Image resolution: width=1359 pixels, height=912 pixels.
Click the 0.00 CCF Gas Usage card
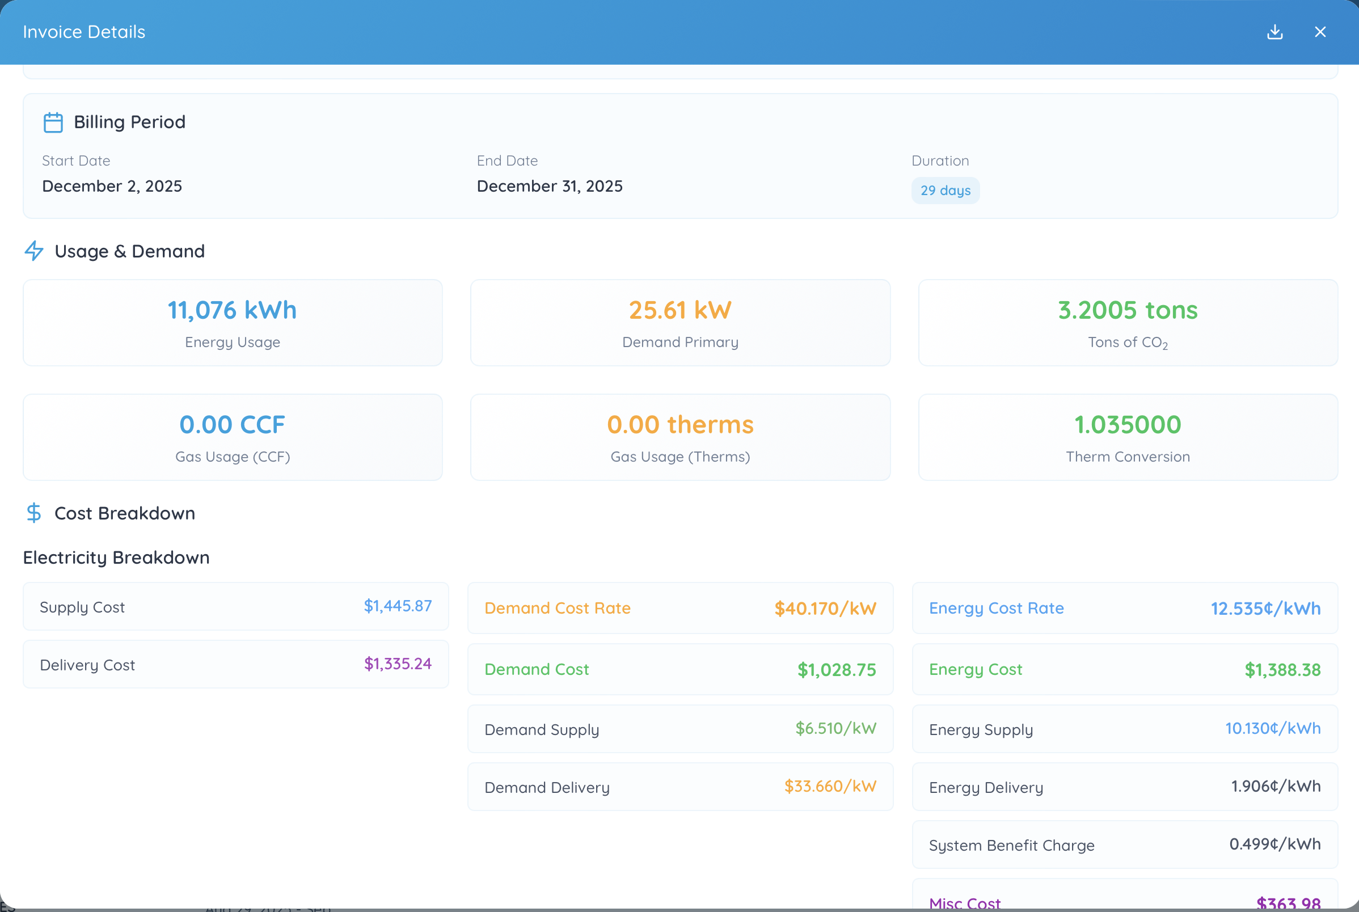pos(233,437)
